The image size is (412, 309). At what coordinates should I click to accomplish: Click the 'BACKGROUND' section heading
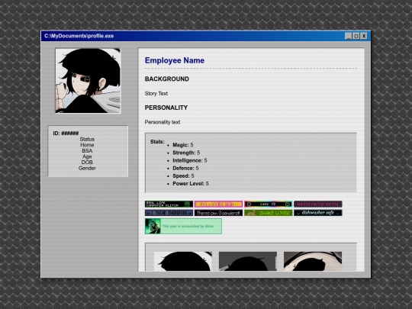(167, 79)
